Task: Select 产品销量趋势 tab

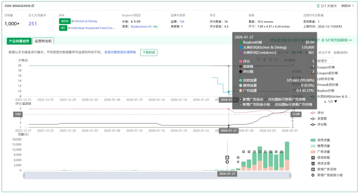Action: click(x=19, y=41)
